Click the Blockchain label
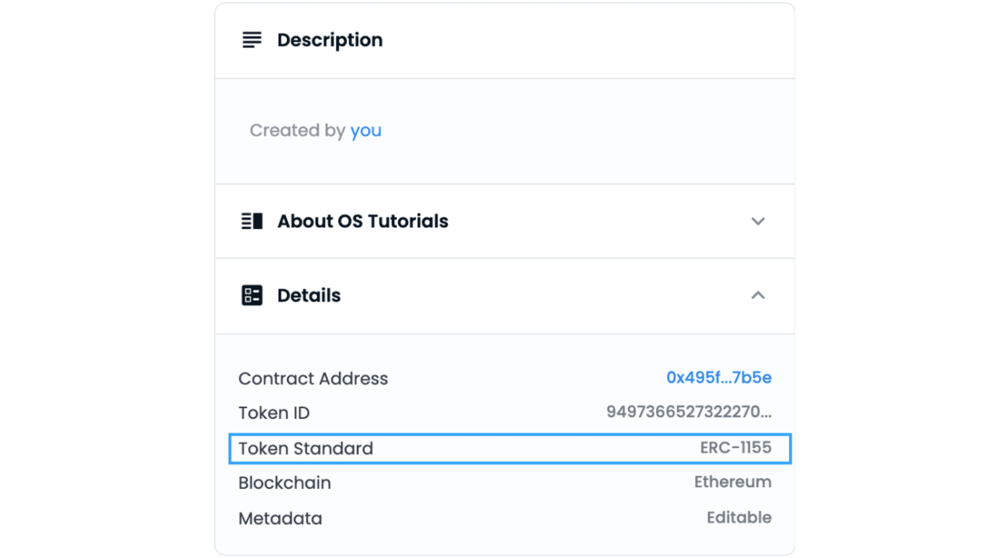 pyautogui.click(x=284, y=483)
